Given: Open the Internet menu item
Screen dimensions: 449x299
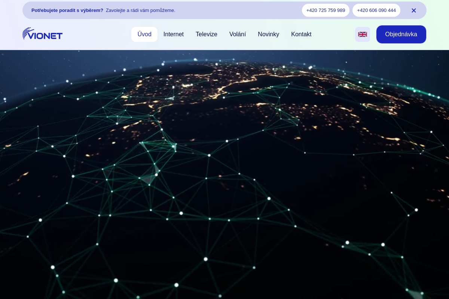Looking at the screenshot, I should (x=173, y=34).
